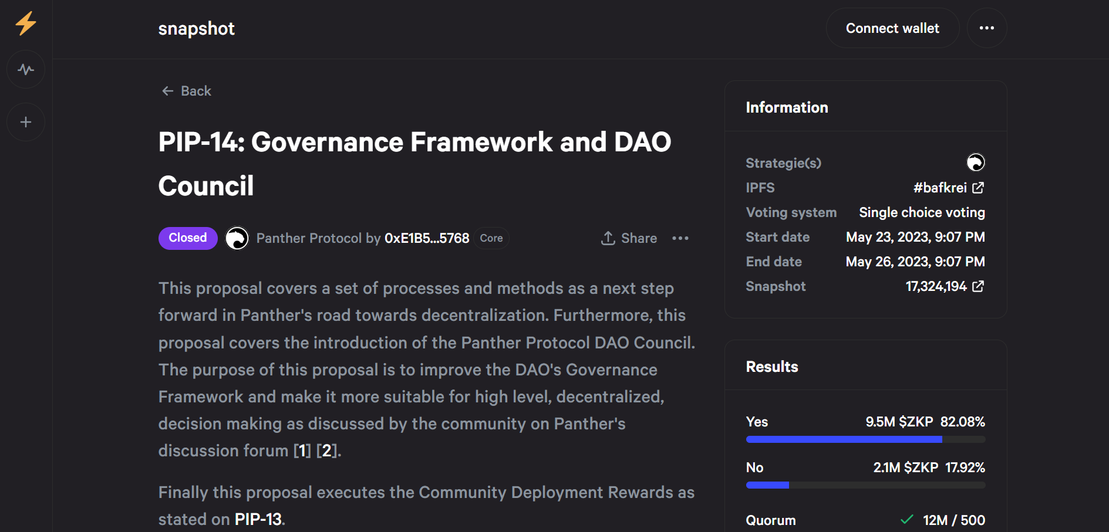
Task: Click the Closed status badge
Action: [188, 238]
